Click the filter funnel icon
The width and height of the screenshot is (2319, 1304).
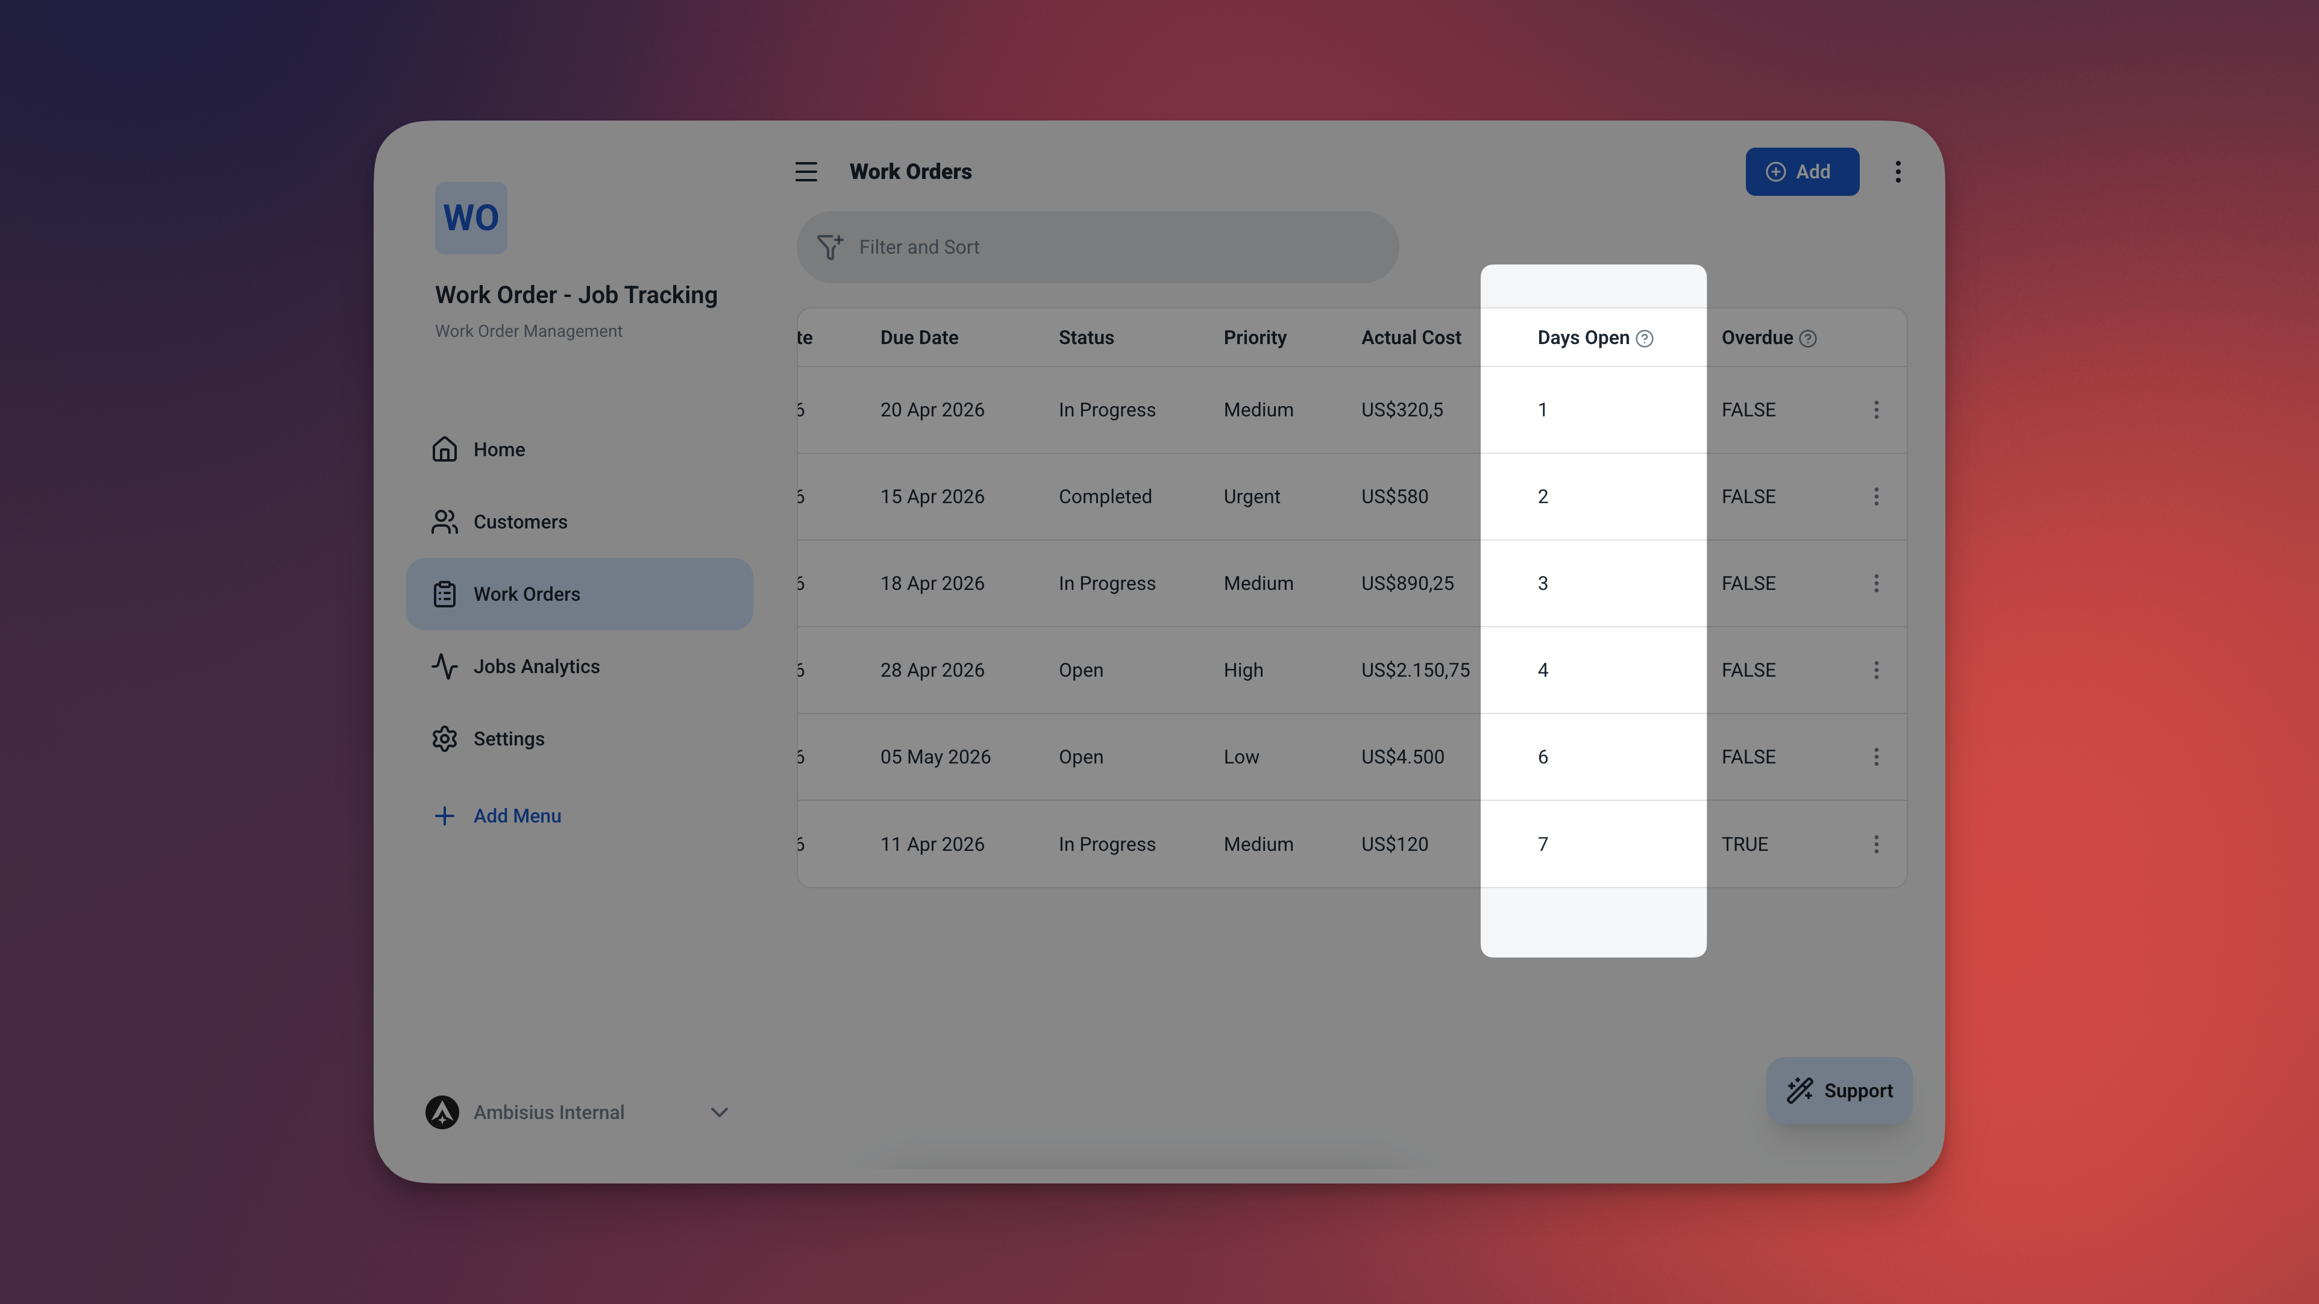tap(829, 246)
